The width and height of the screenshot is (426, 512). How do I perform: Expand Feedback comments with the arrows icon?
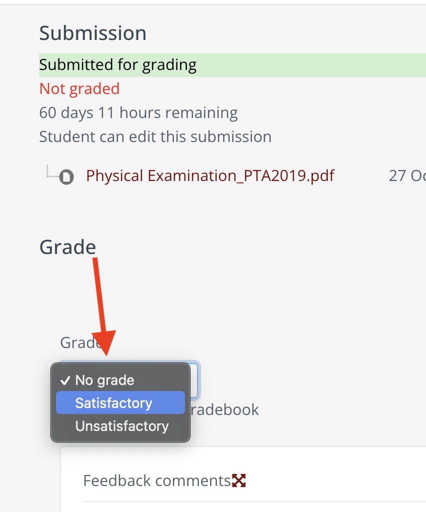pyautogui.click(x=239, y=481)
